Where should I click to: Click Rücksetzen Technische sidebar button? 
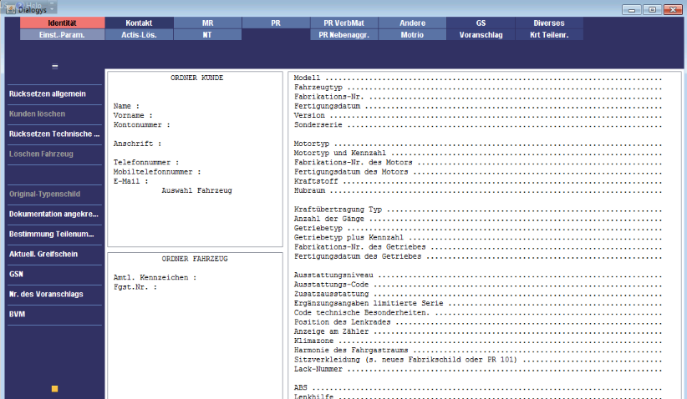pyautogui.click(x=54, y=134)
